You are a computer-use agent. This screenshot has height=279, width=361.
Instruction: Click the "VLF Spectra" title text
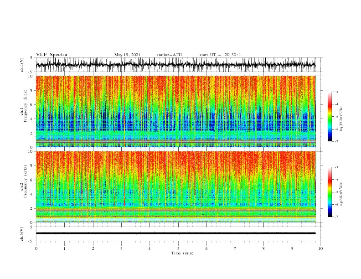[52, 55]
